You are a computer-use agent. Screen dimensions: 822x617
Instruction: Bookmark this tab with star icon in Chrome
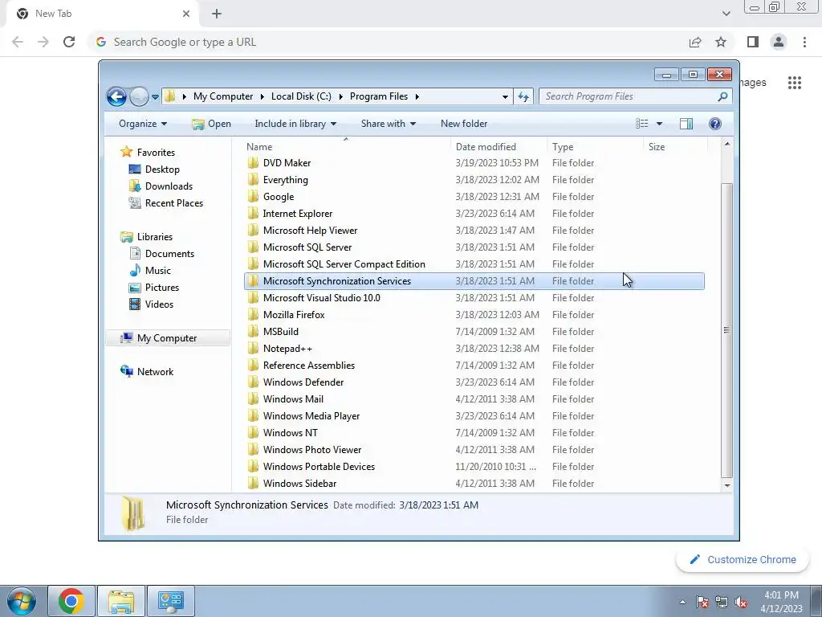[721, 42]
